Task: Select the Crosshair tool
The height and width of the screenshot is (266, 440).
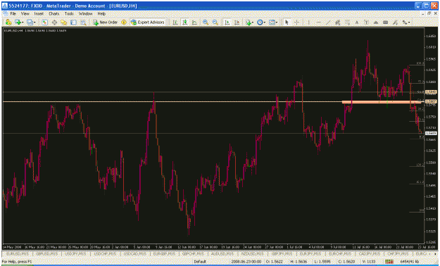Action: click(x=296, y=23)
